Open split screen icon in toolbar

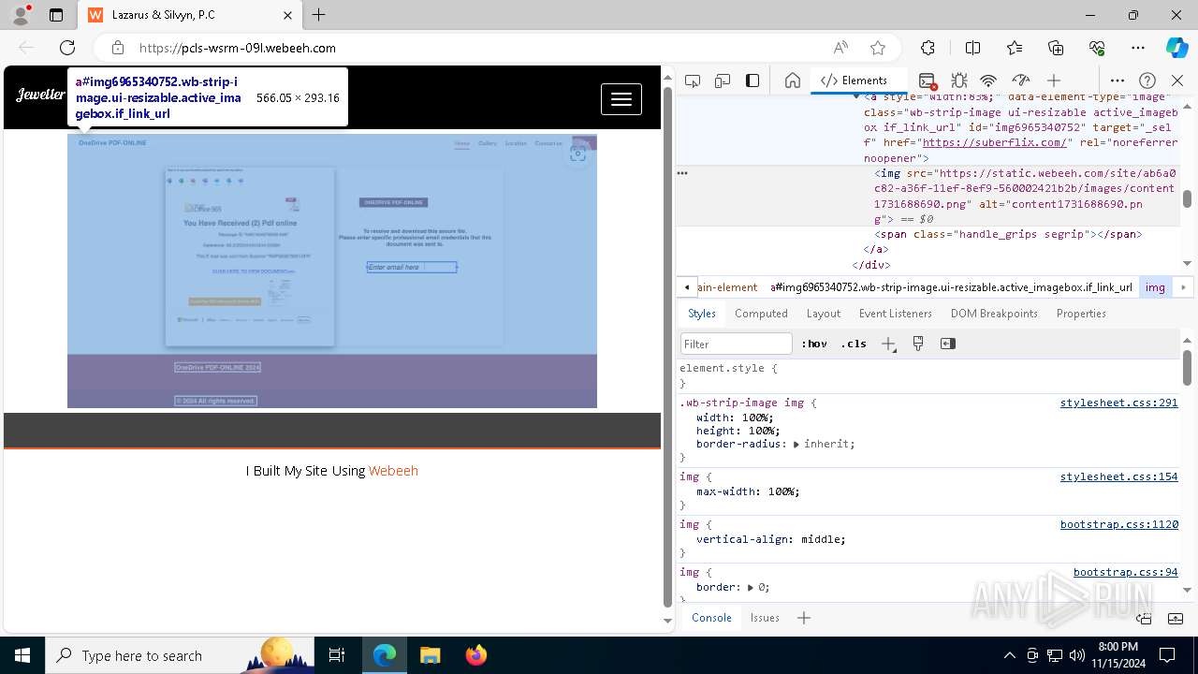pos(972,48)
